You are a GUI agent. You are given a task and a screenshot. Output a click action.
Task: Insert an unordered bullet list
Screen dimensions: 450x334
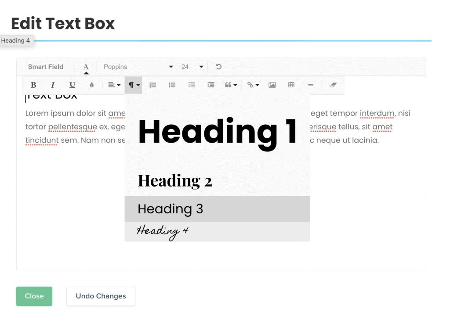point(172,85)
